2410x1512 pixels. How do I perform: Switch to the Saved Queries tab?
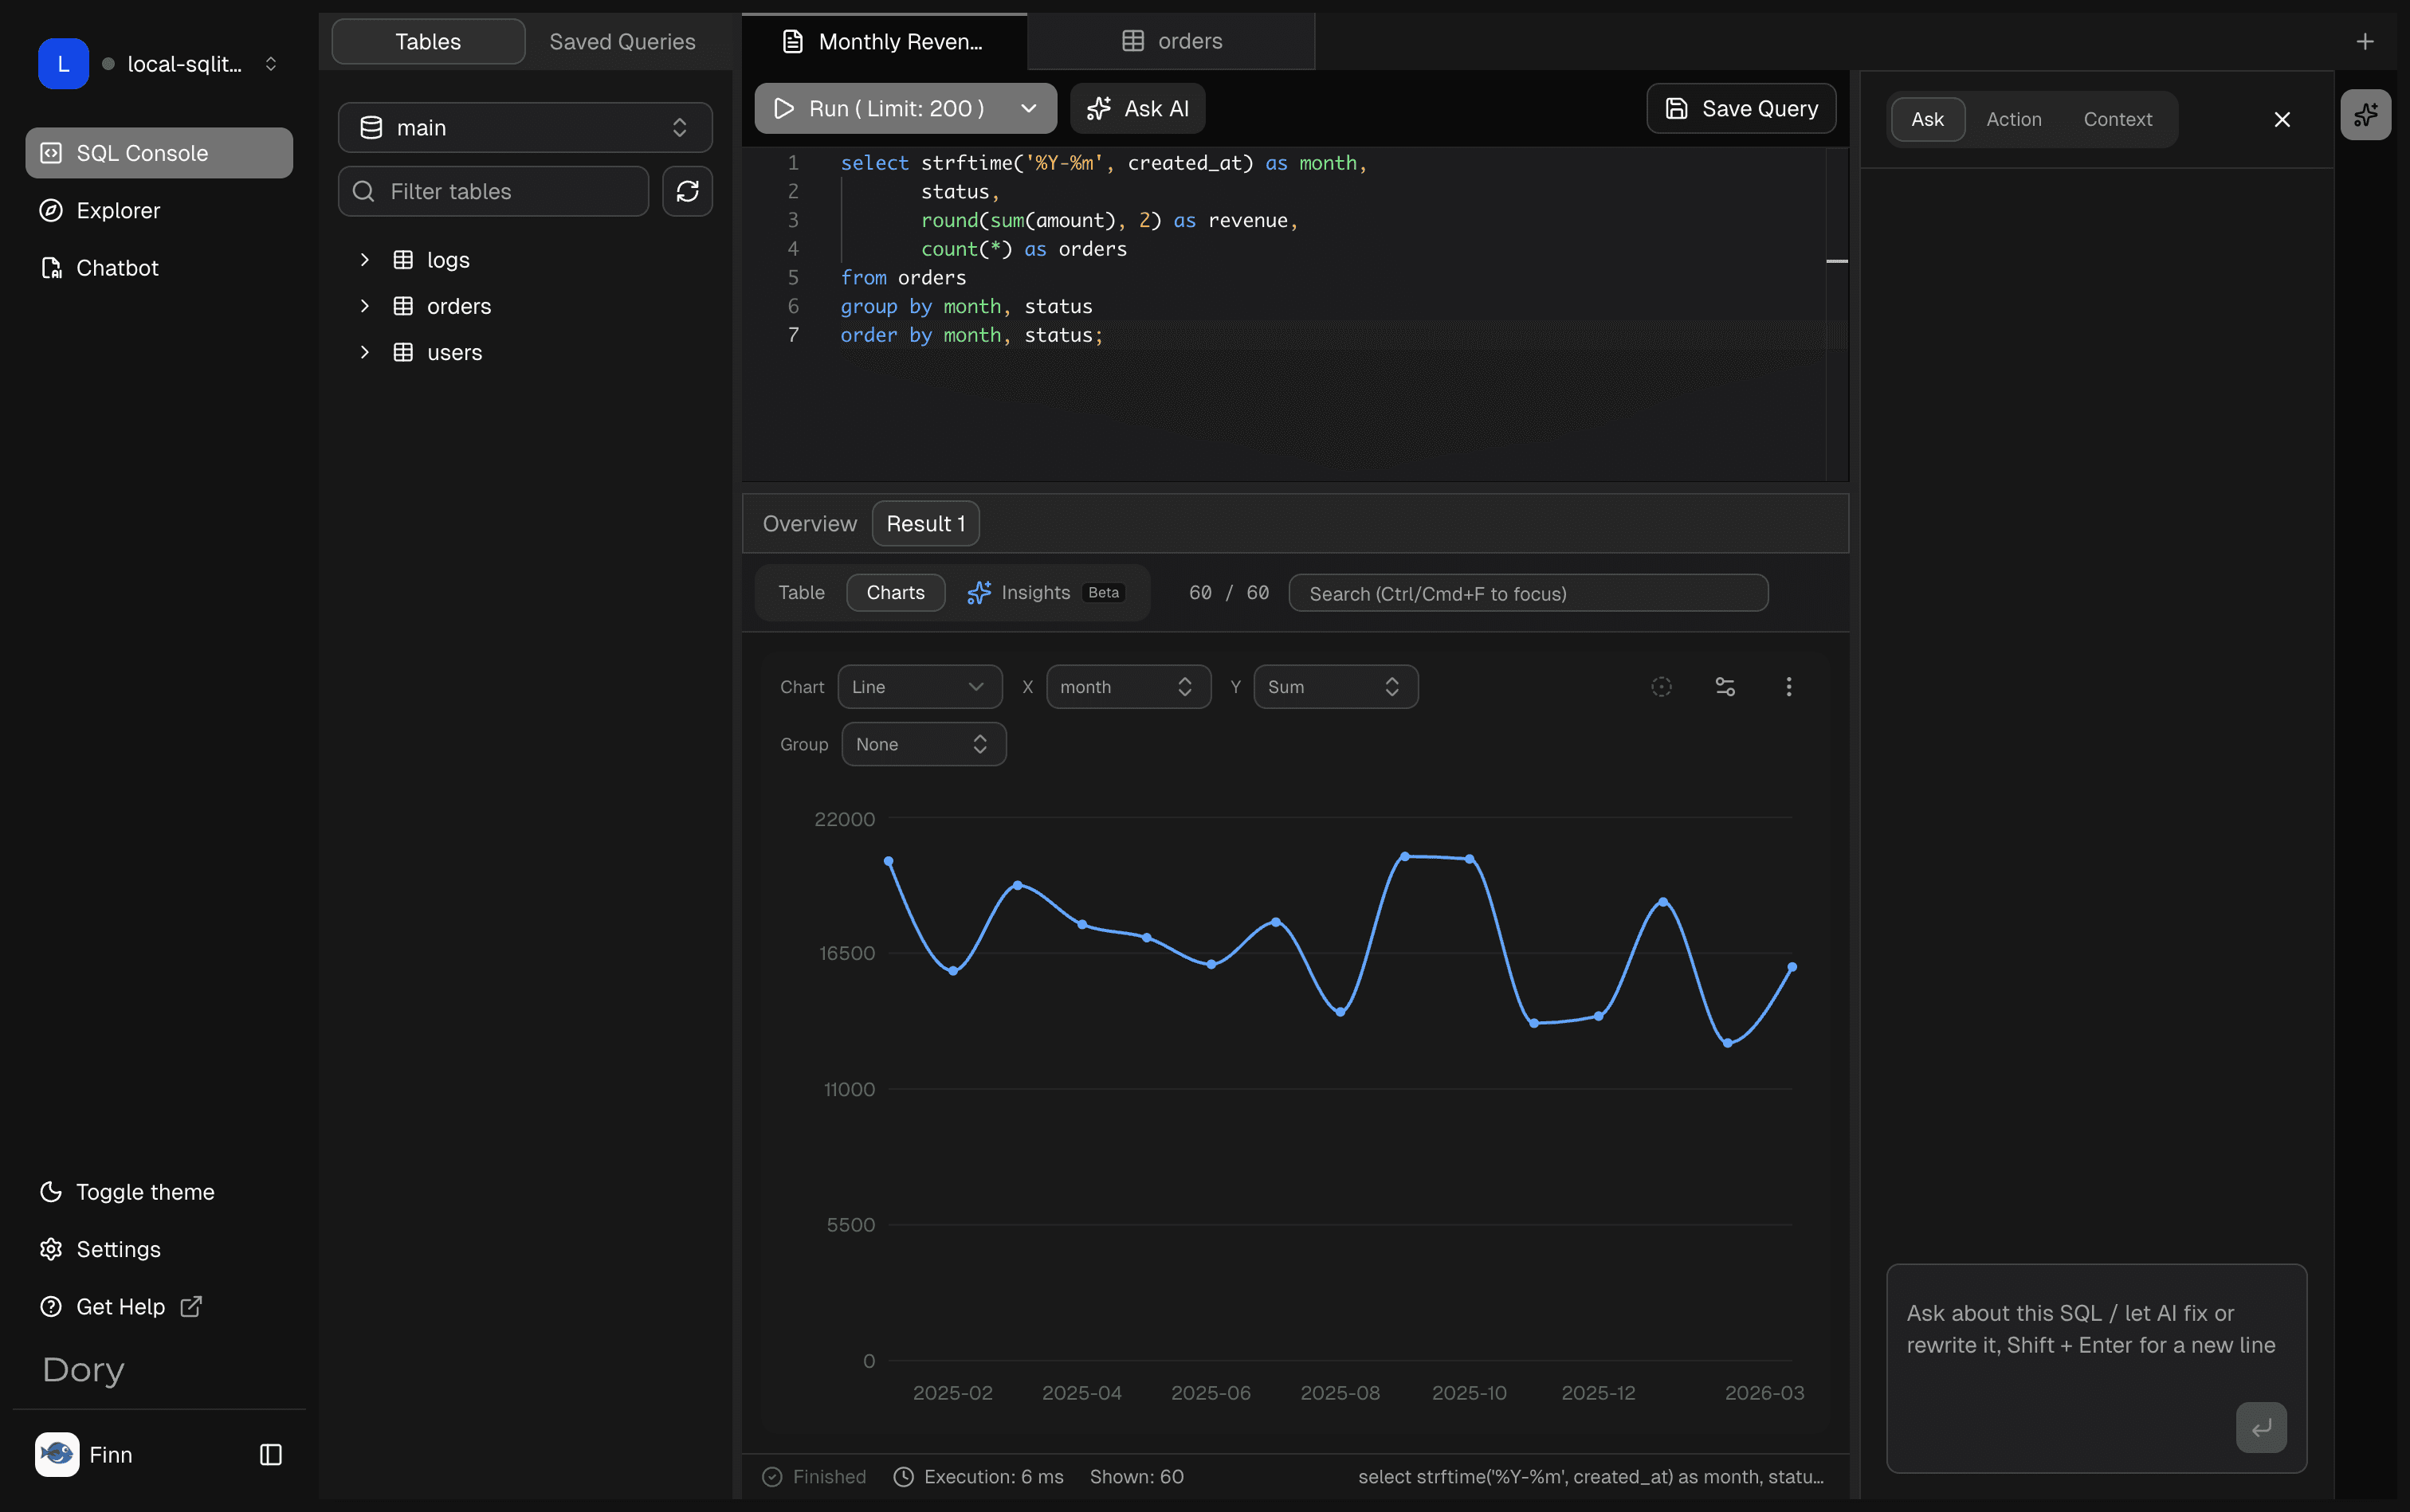(622, 41)
